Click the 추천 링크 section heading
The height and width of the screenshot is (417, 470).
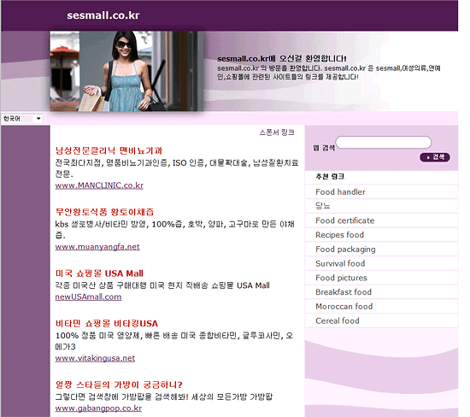(330, 177)
